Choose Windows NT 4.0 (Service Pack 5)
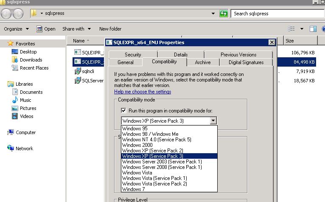This screenshot has width=325, height=202. pos(169,139)
